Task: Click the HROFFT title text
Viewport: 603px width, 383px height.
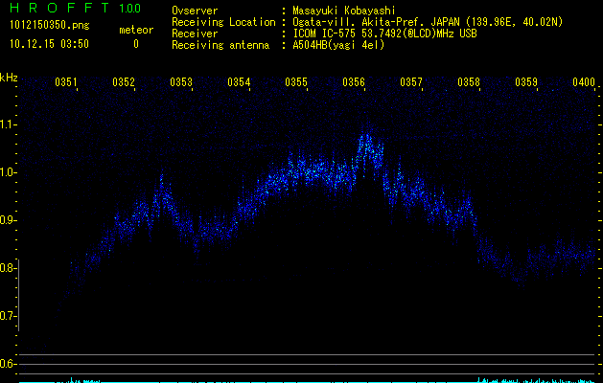Action: (x=60, y=8)
